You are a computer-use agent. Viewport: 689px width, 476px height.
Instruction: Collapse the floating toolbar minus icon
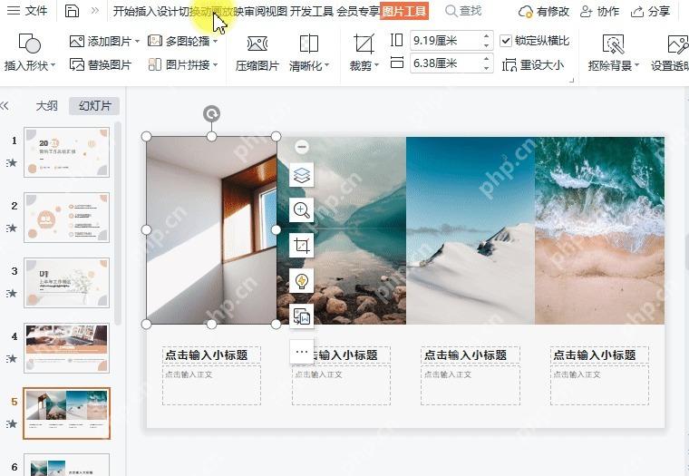point(302,147)
